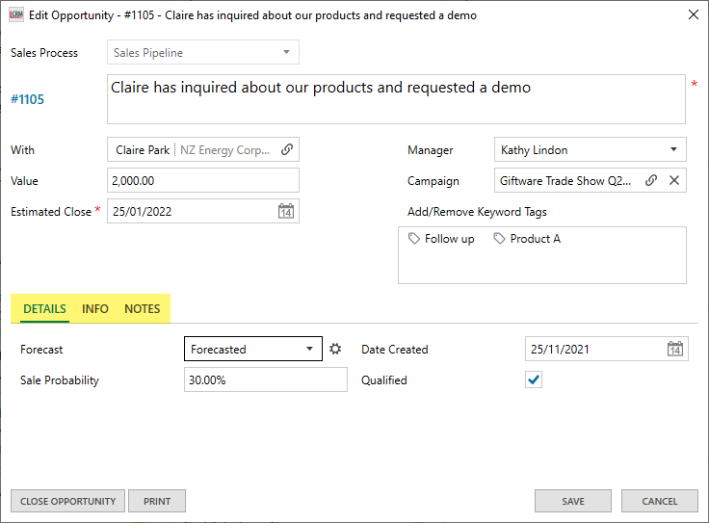This screenshot has width=709, height=523.
Task: Click the CLOSE OPPORTUNITY button
Action: coord(67,501)
